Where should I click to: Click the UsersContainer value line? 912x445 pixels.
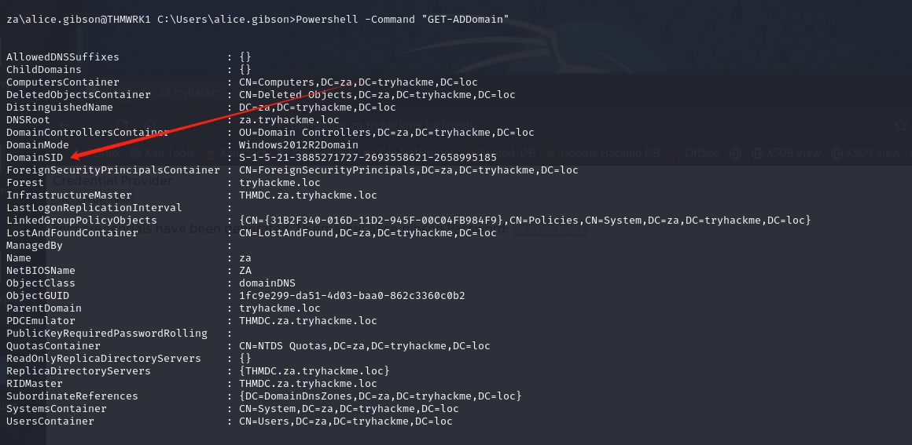[345, 421]
